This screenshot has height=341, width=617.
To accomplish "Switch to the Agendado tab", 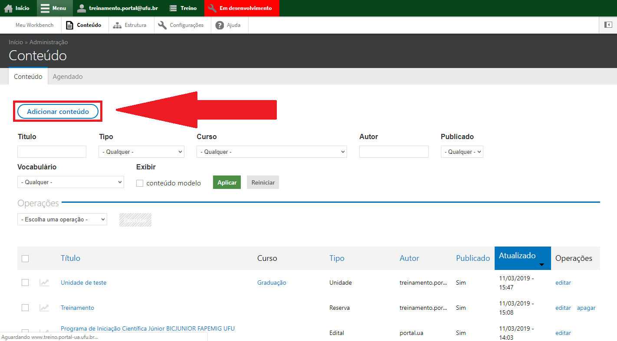I will [68, 77].
